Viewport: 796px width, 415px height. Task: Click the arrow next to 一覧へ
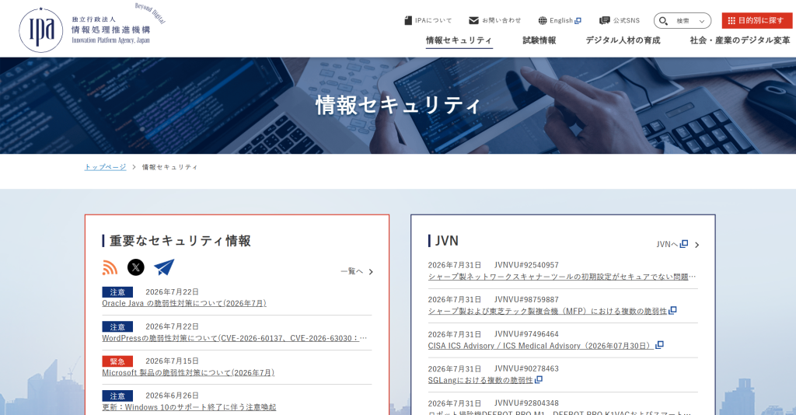click(x=371, y=272)
